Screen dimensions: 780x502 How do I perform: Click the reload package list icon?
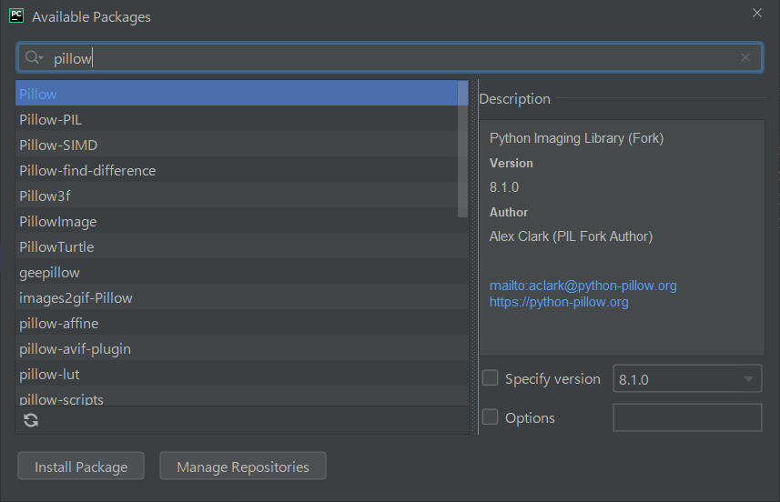coord(31,419)
